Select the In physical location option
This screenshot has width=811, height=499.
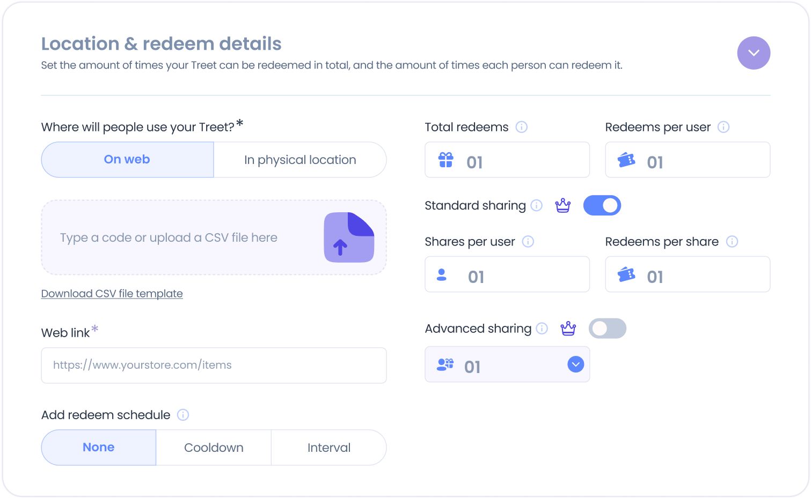[x=300, y=160]
